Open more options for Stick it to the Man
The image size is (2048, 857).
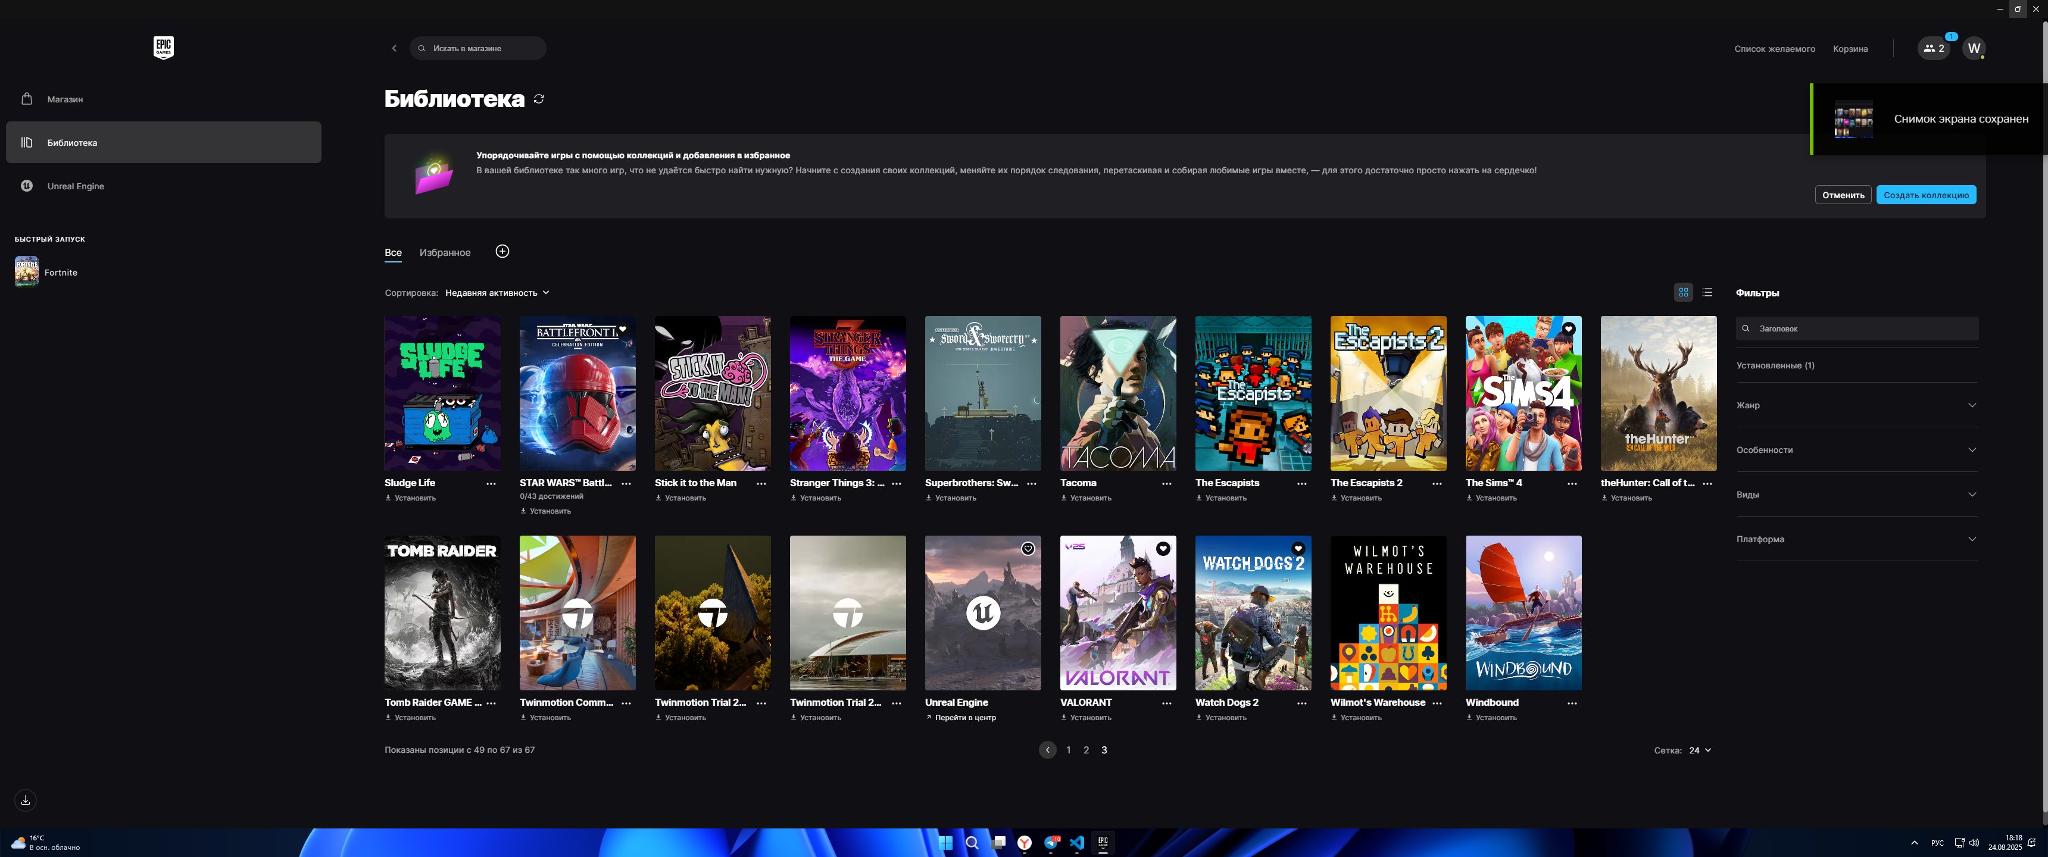tap(761, 483)
